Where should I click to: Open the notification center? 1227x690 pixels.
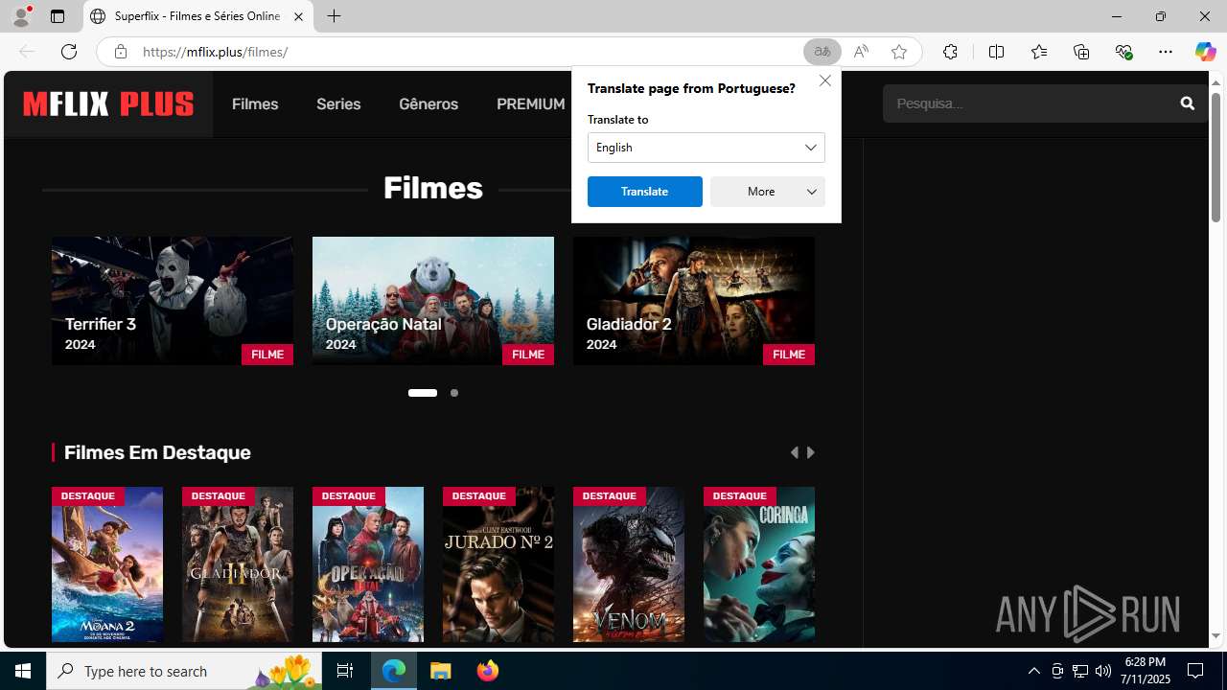point(1196,671)
